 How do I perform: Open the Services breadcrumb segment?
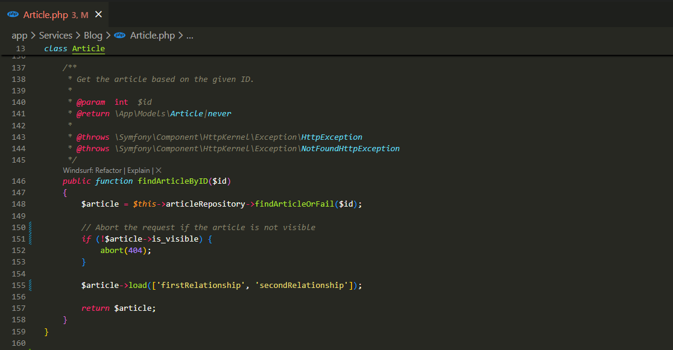tap(56, 36)
